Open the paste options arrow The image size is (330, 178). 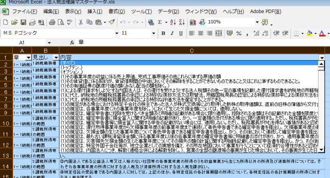[105, 22]
